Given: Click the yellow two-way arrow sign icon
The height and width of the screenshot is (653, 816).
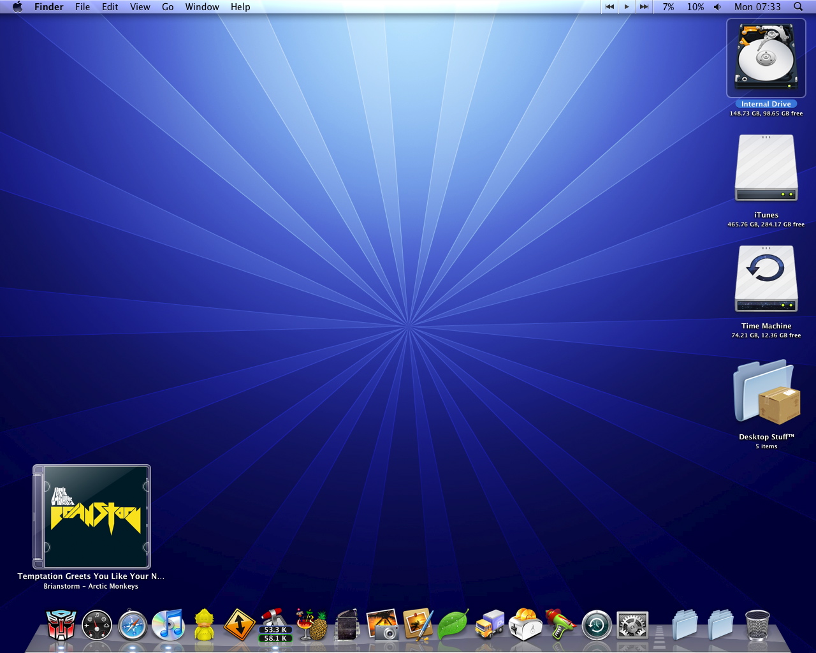Looking at the screenshot, I should pyautogui.click(x=240, y=624).
